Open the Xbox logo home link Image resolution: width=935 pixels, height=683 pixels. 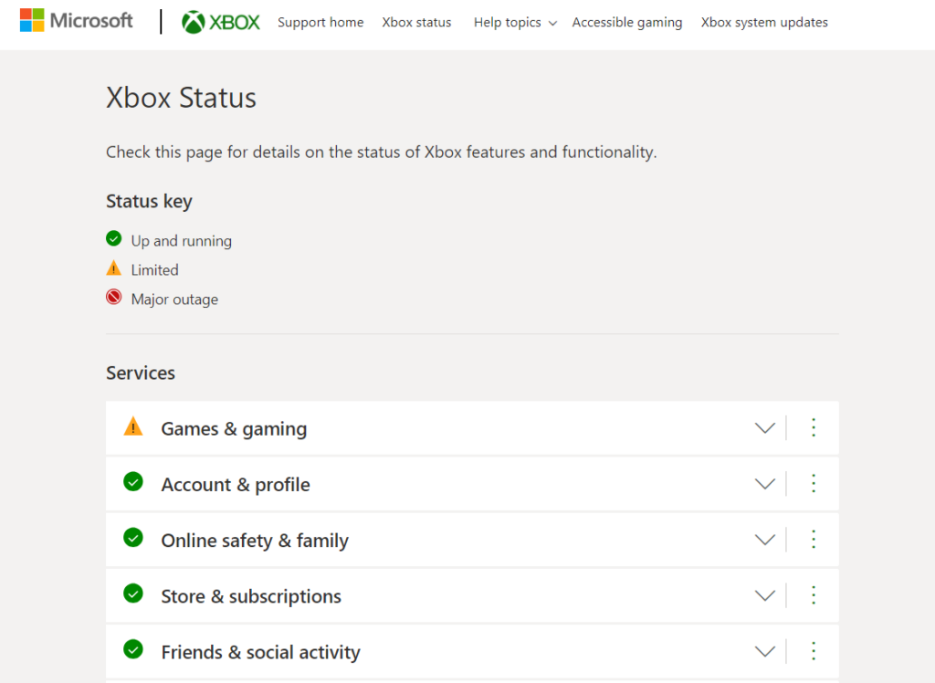(221, 22)
